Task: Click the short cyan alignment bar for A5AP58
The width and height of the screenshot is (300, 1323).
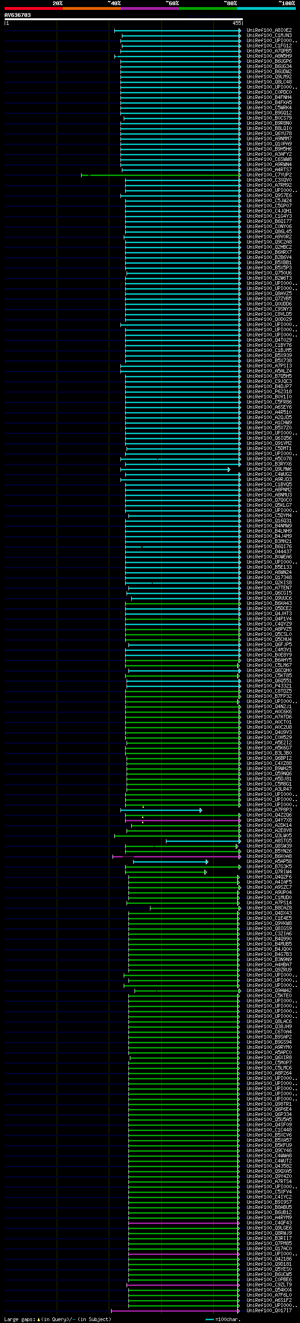Action: coord(171,861)
